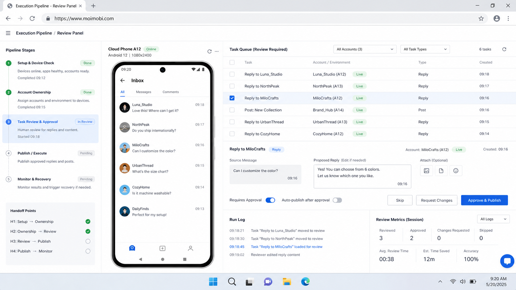Turn off Requires Approval switch
Image resolution: width=516 pixels, height=290 pixels.
(x=270, y=200)
